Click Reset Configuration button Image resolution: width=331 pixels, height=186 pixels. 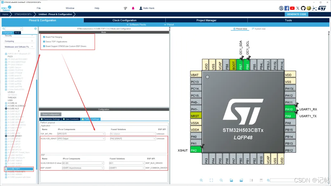51,114
